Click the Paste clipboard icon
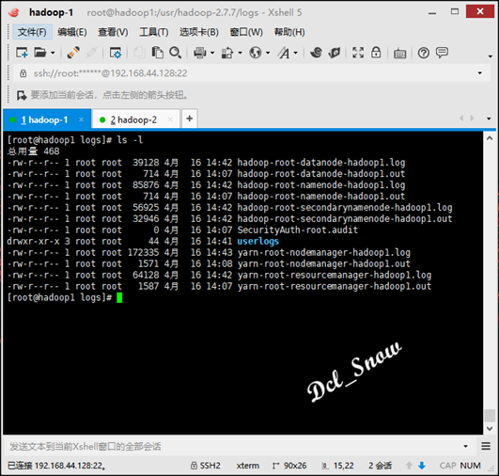499x476 pixels. click(157, 53)
